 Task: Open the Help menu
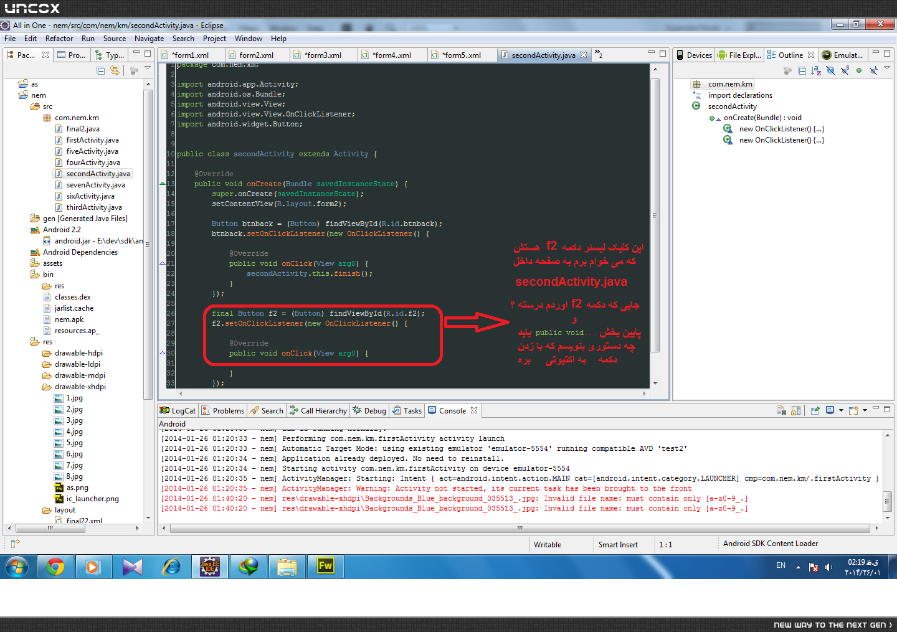(x=278, y=38)
